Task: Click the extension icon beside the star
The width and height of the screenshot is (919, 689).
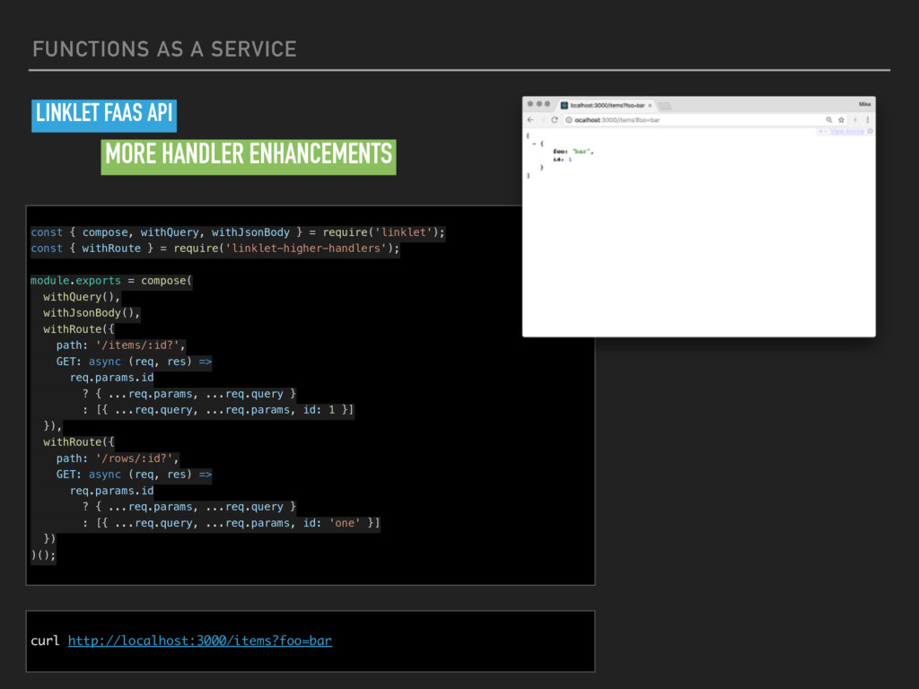Action: click(855, 120)
